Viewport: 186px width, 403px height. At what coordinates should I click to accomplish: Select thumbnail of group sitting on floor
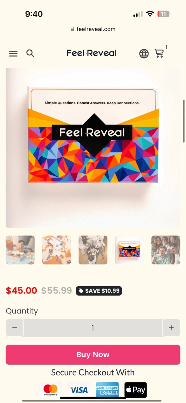click(x=93, y=250)
